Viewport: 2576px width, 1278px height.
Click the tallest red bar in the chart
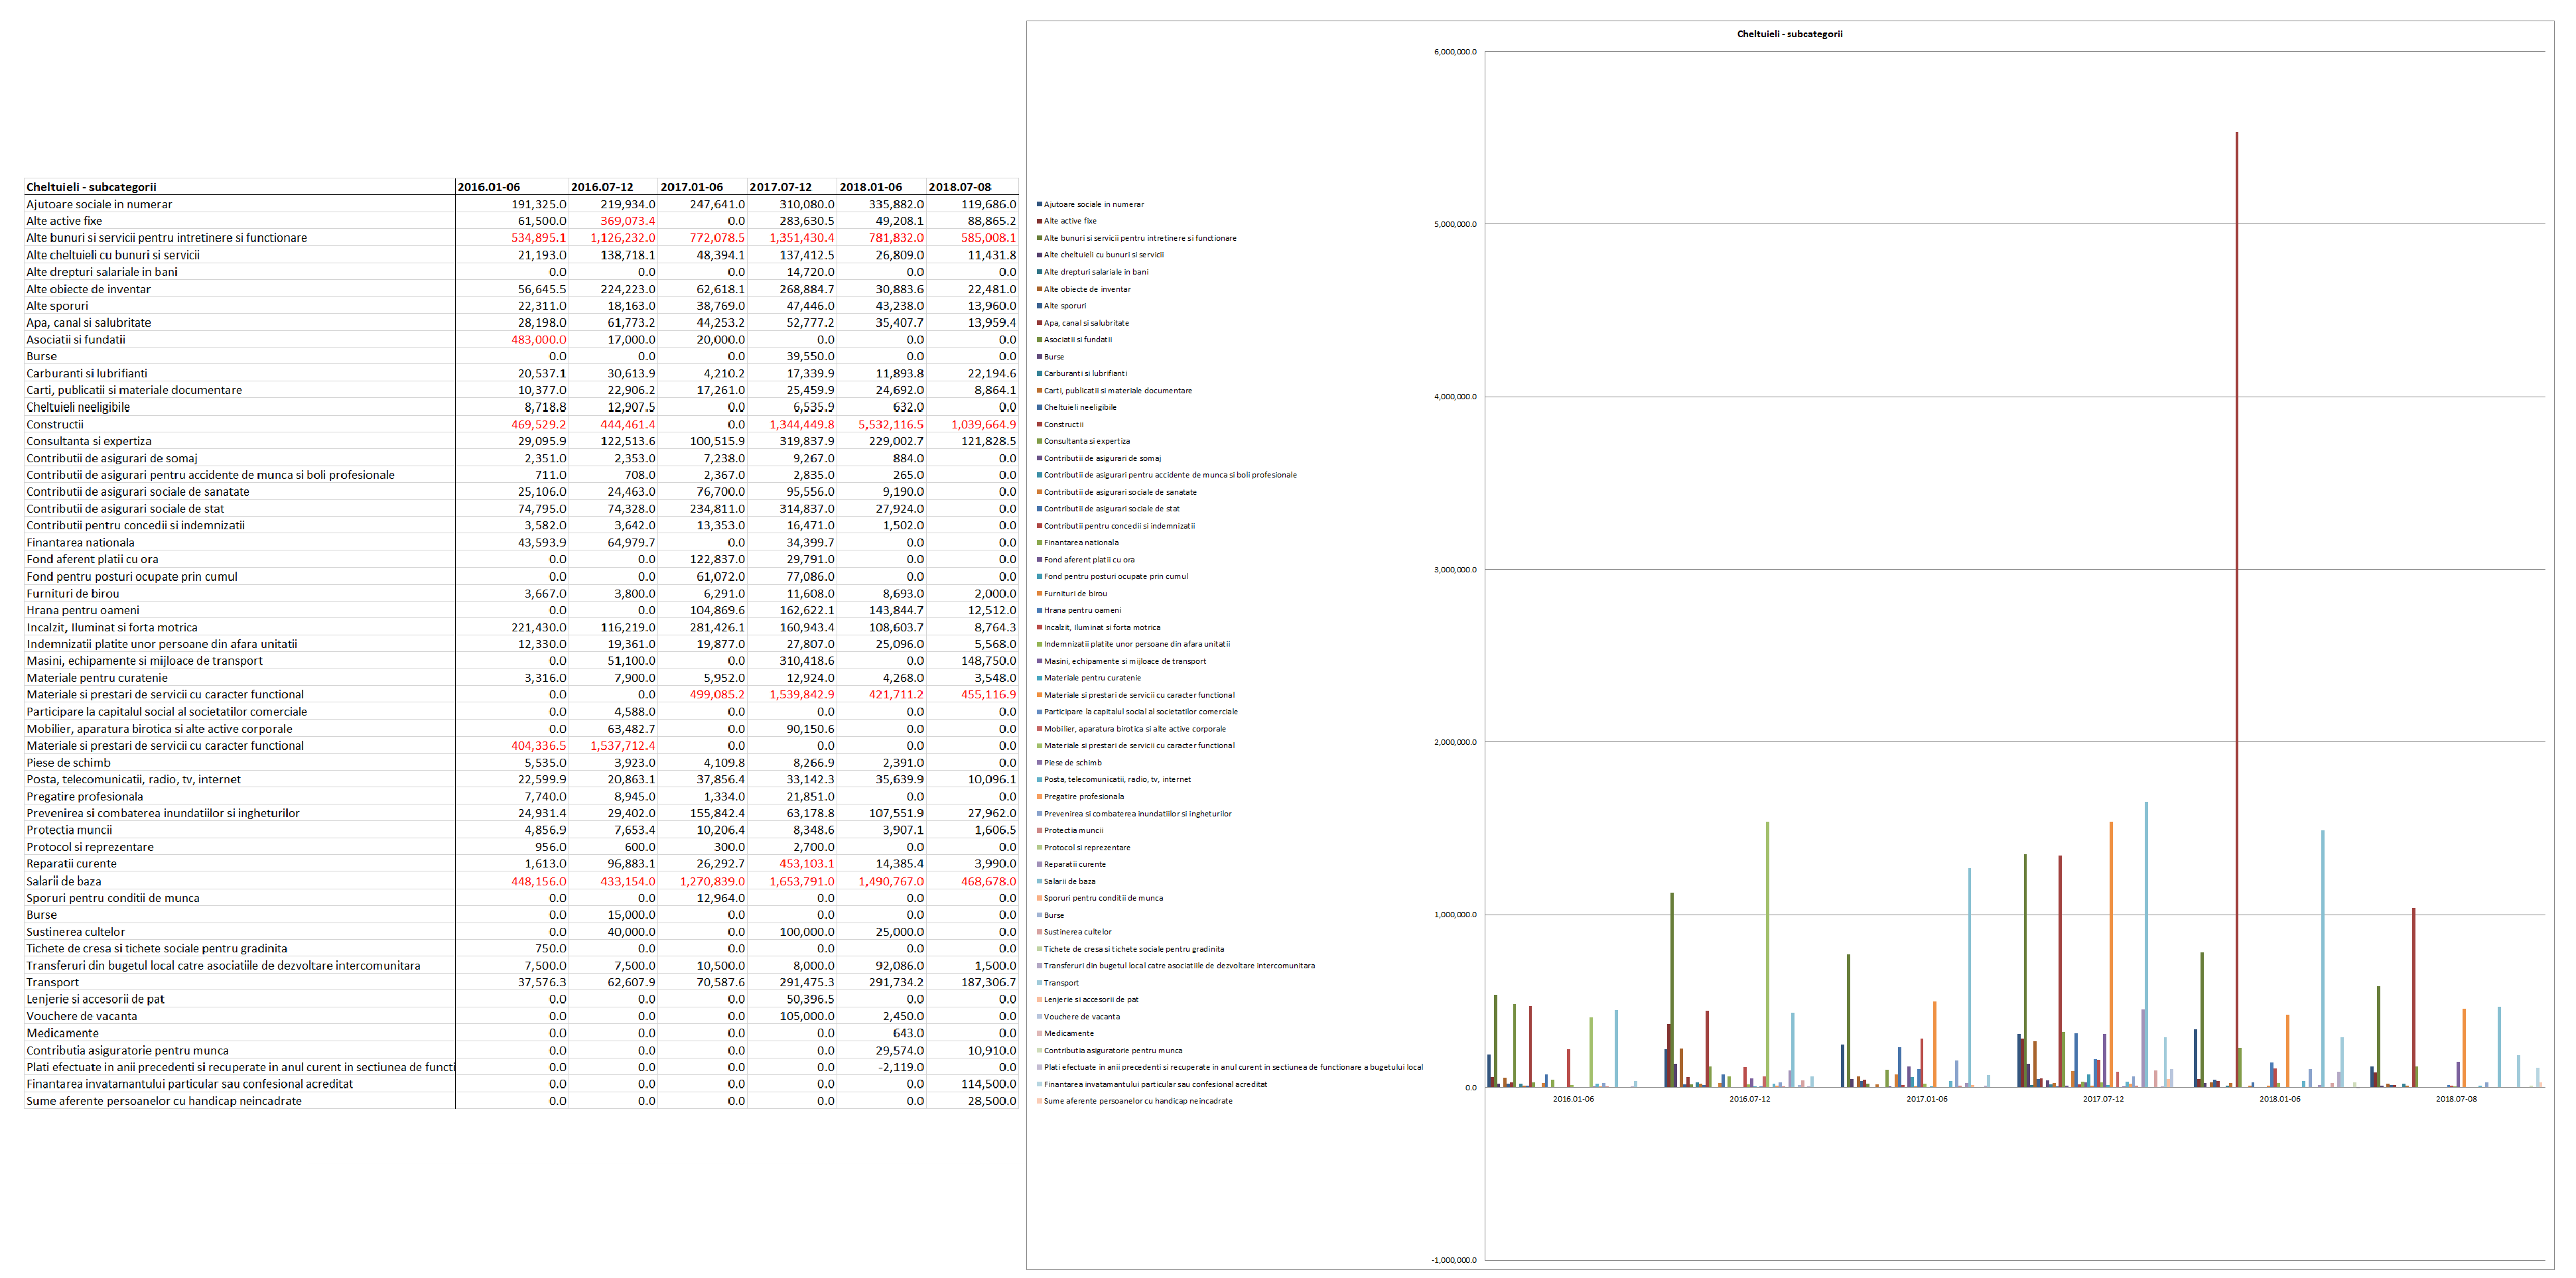[2236, 600]
